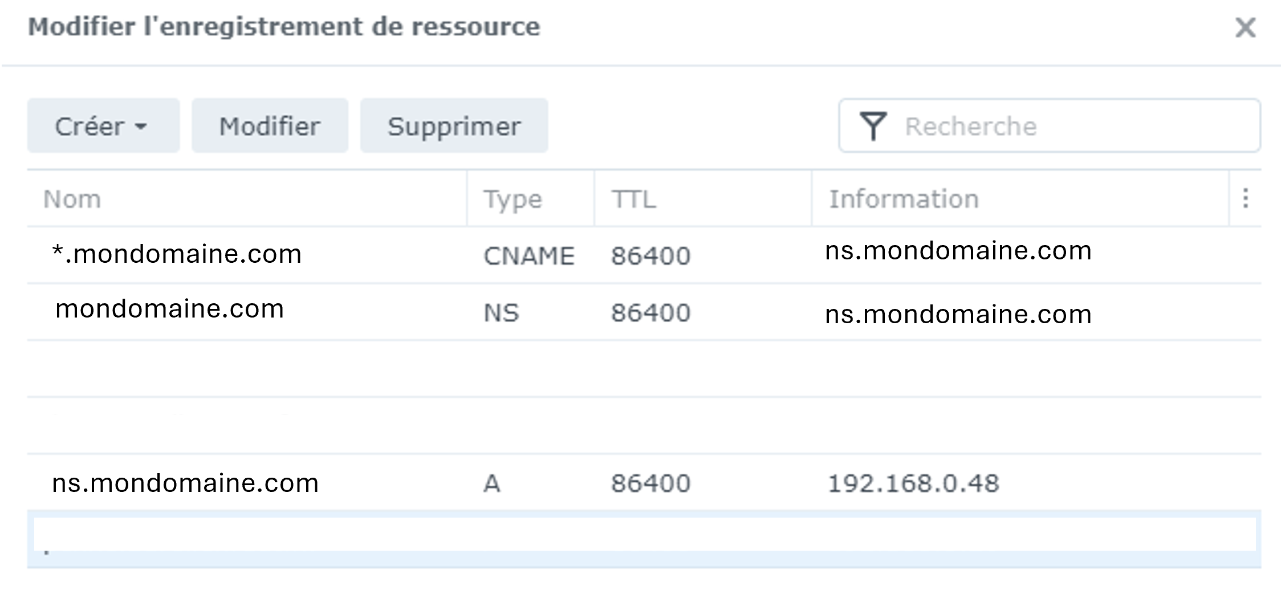
Task: Close the Modifier l'enregistrement dialog
Action: (1245, 27)
